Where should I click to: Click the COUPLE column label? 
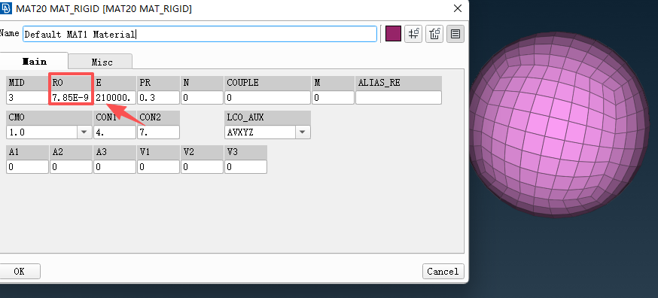tap(242, 83)
